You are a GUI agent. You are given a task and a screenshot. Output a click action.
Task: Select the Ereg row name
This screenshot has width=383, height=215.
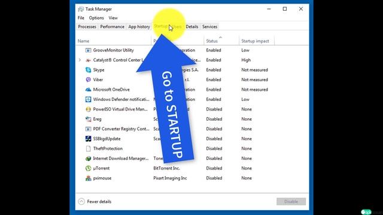coord(97,119)
